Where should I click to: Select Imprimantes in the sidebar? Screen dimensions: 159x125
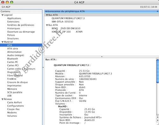(x=14, y=86)
